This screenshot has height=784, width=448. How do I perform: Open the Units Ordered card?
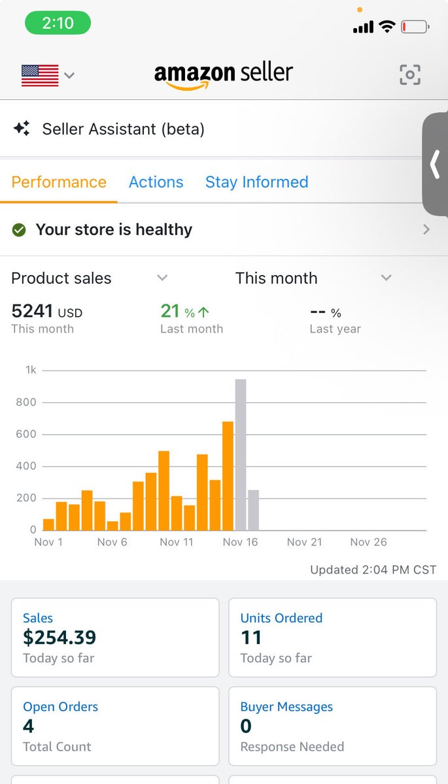332,637
